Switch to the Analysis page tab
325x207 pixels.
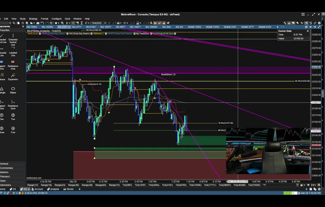click(x=53, y=189)
